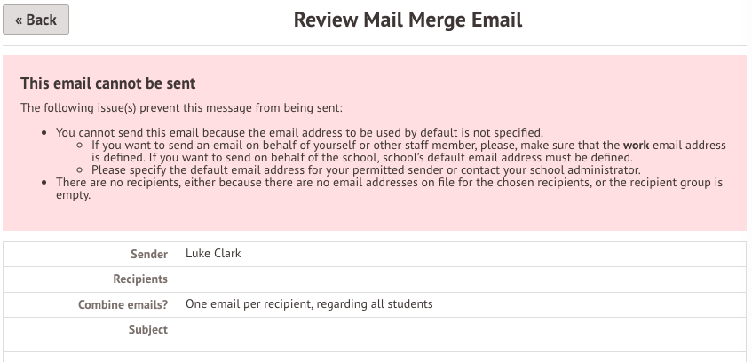Click the « Back button

point(36,20)
